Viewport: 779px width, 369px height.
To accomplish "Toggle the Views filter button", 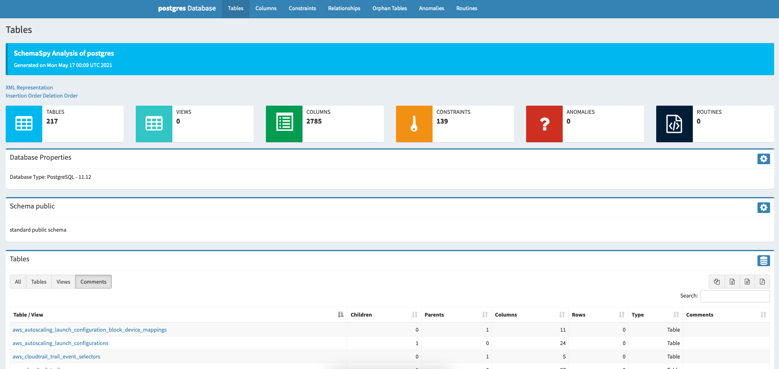I will point(63,282).
